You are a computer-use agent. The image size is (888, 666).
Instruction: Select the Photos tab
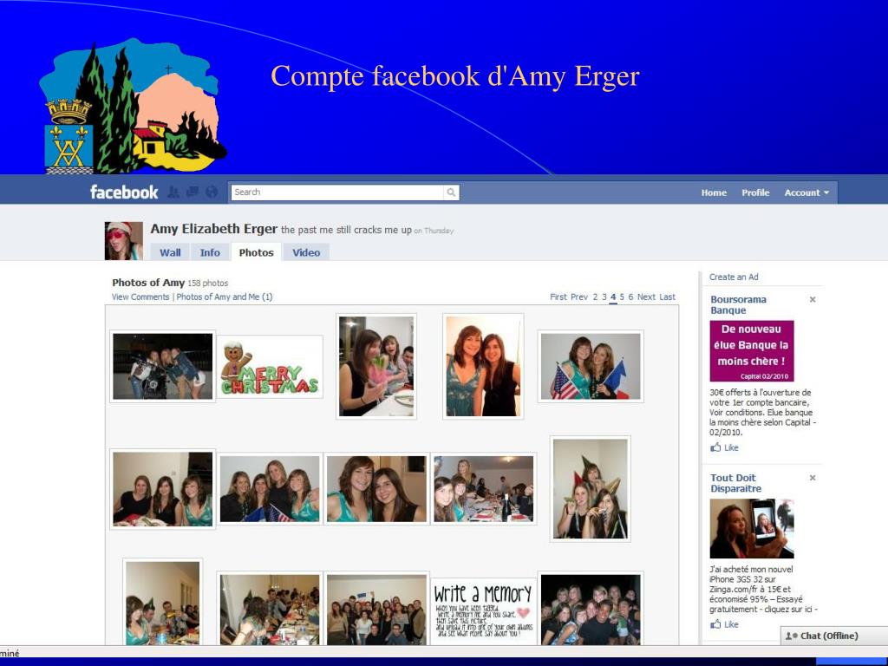tap(256, 252)
